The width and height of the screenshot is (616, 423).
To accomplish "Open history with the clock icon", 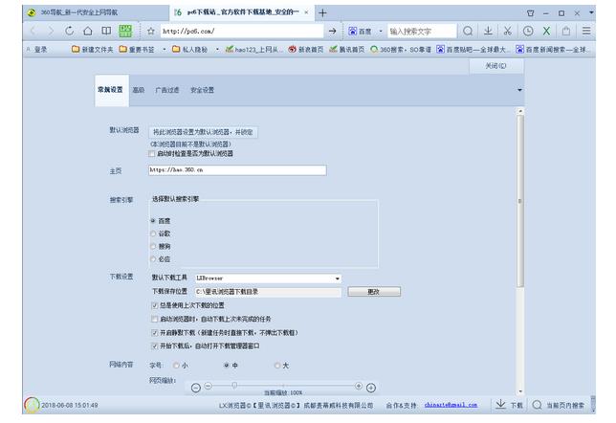I will [528, 31].
